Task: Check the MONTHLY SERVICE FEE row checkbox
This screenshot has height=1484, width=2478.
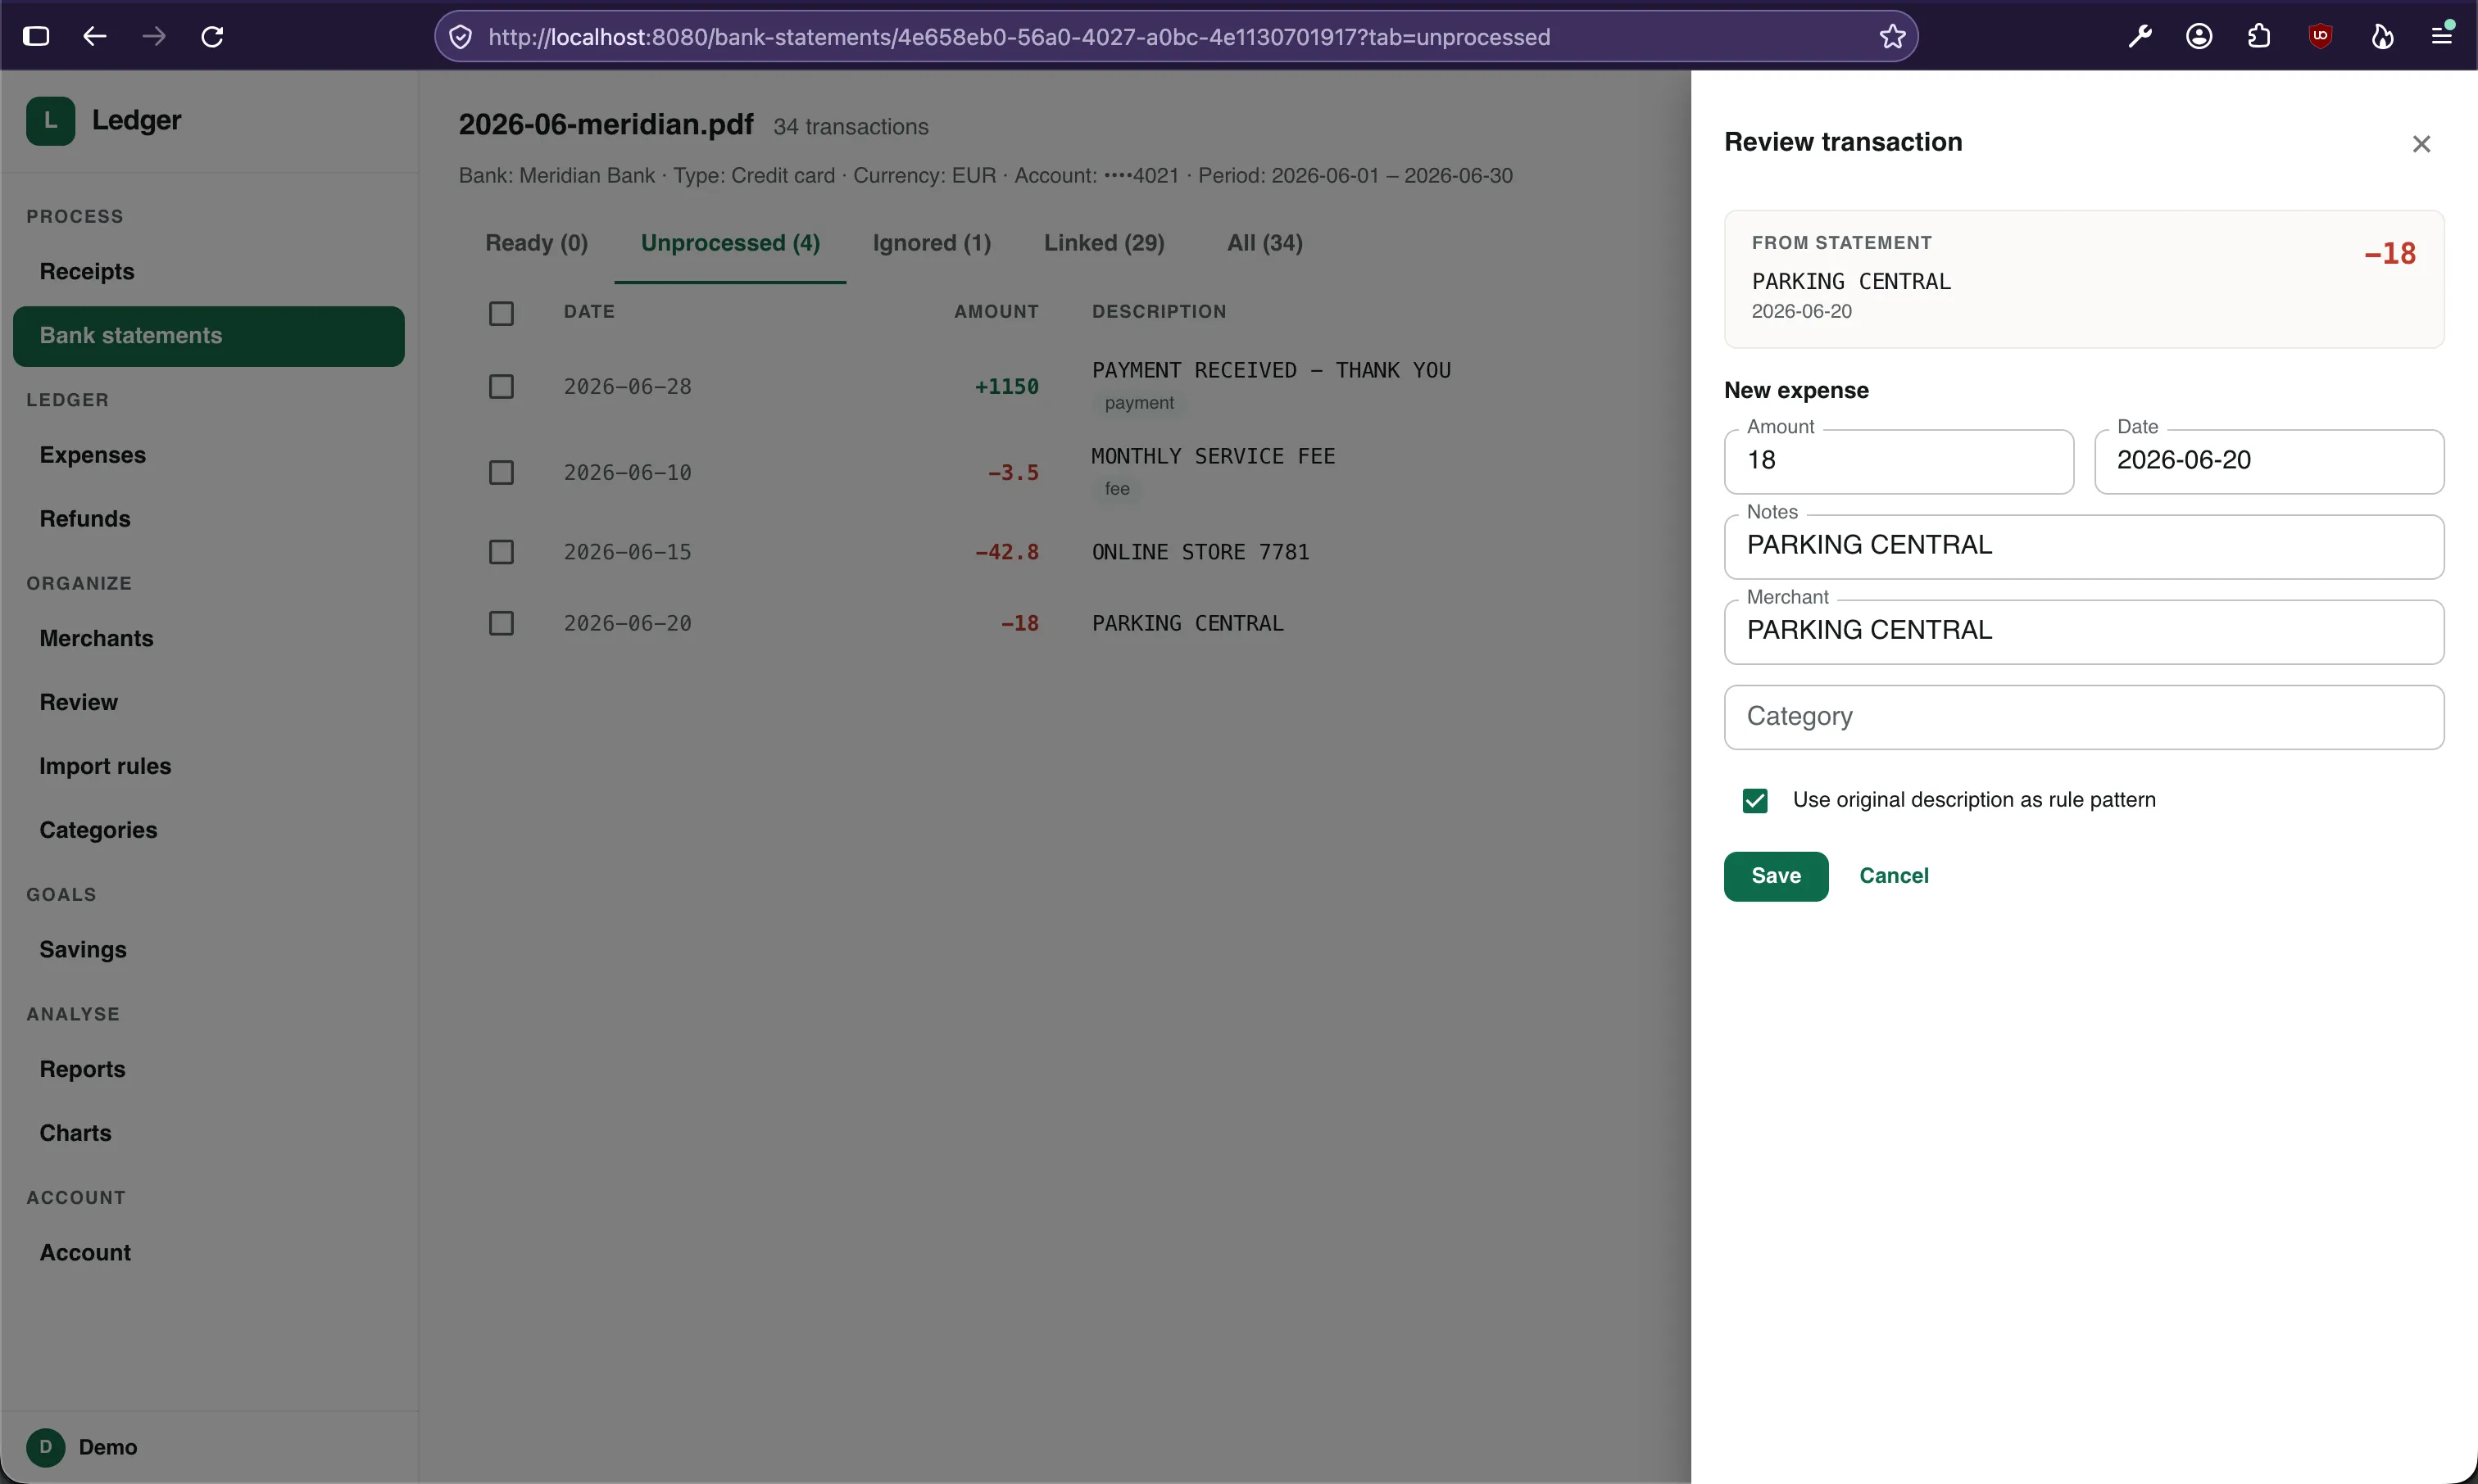Action: click(x=501, y=472)
